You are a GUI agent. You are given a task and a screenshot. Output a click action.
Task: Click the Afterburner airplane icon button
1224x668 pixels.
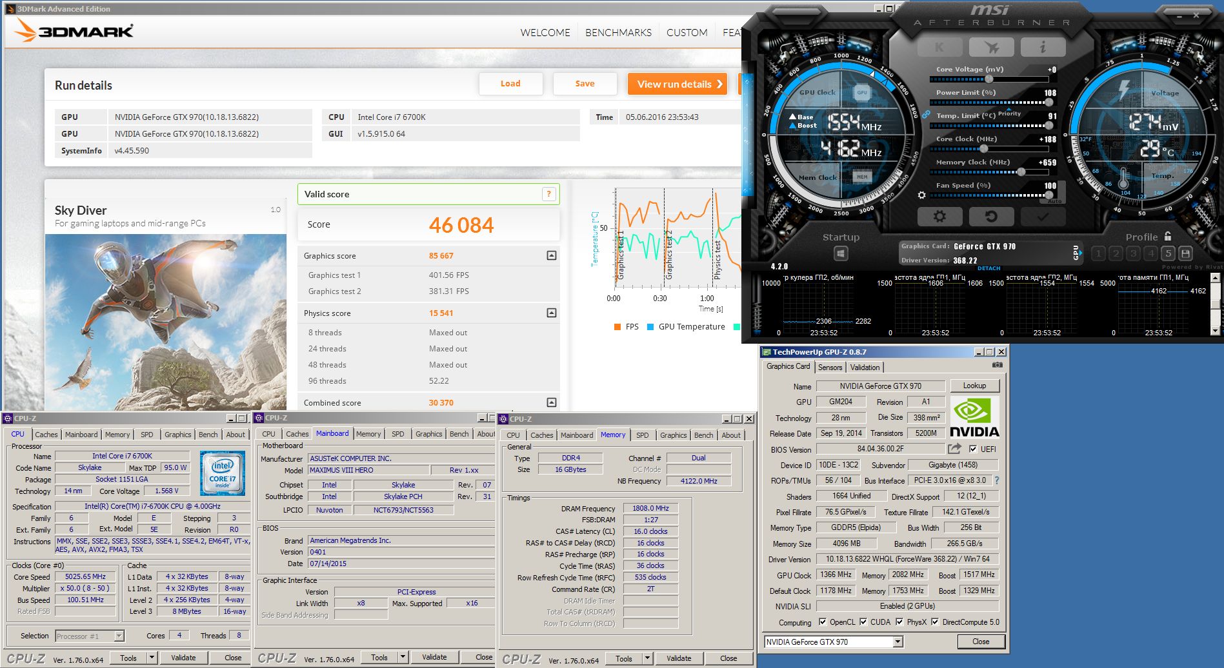(992, 47)
